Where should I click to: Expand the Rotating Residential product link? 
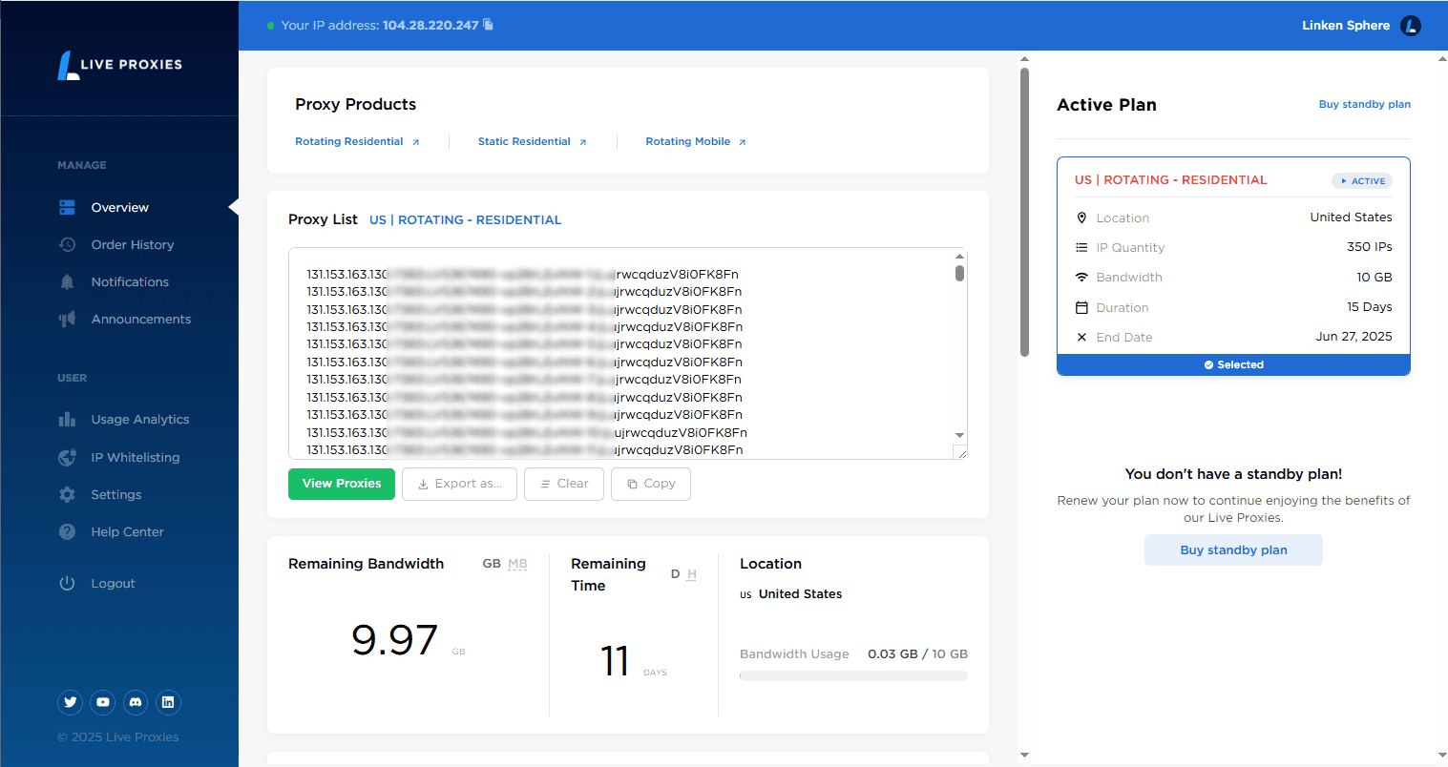tap(357, 141)
